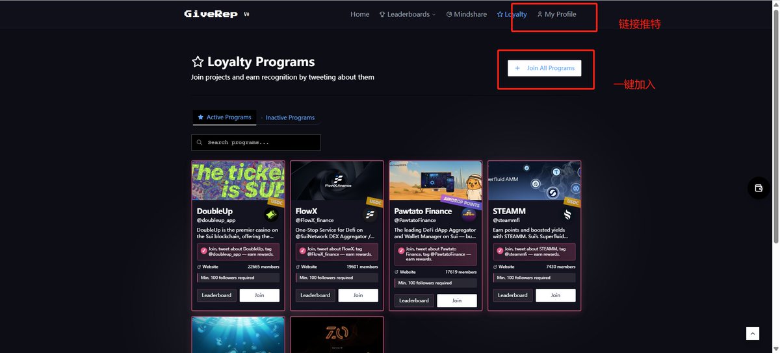Click the @FlowX_finance handle
The width and height of the screenshot is (780, 353).
[315, 221]
